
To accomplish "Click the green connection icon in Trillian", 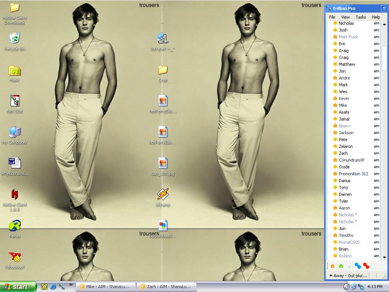I will [341, 266].
